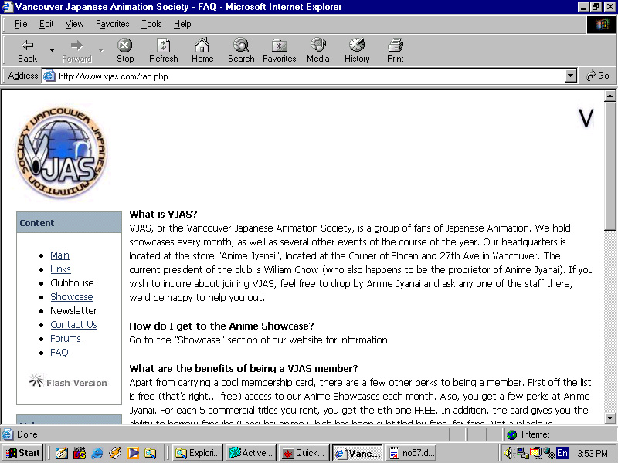618x463 pixels.
Task: Launch Internet Explorer from Quick Launch
Action: (97, 453)
